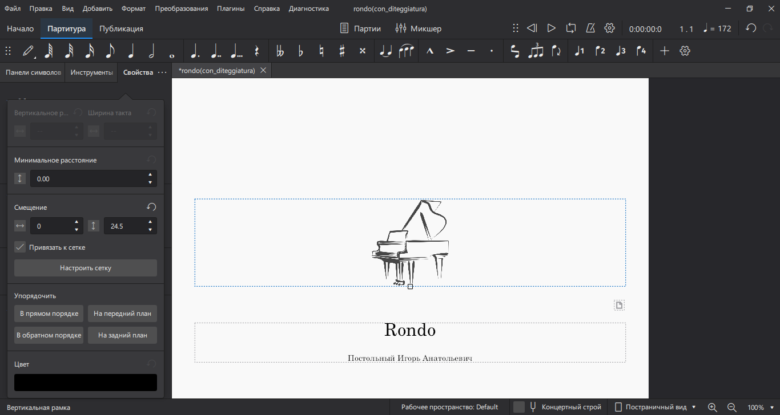780x415 pixels.
Task: Click В прямом порядке button
Action: [x=49, y=314]
